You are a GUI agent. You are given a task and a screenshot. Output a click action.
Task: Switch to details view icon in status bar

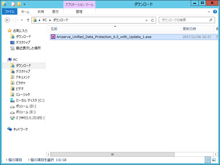208,160
